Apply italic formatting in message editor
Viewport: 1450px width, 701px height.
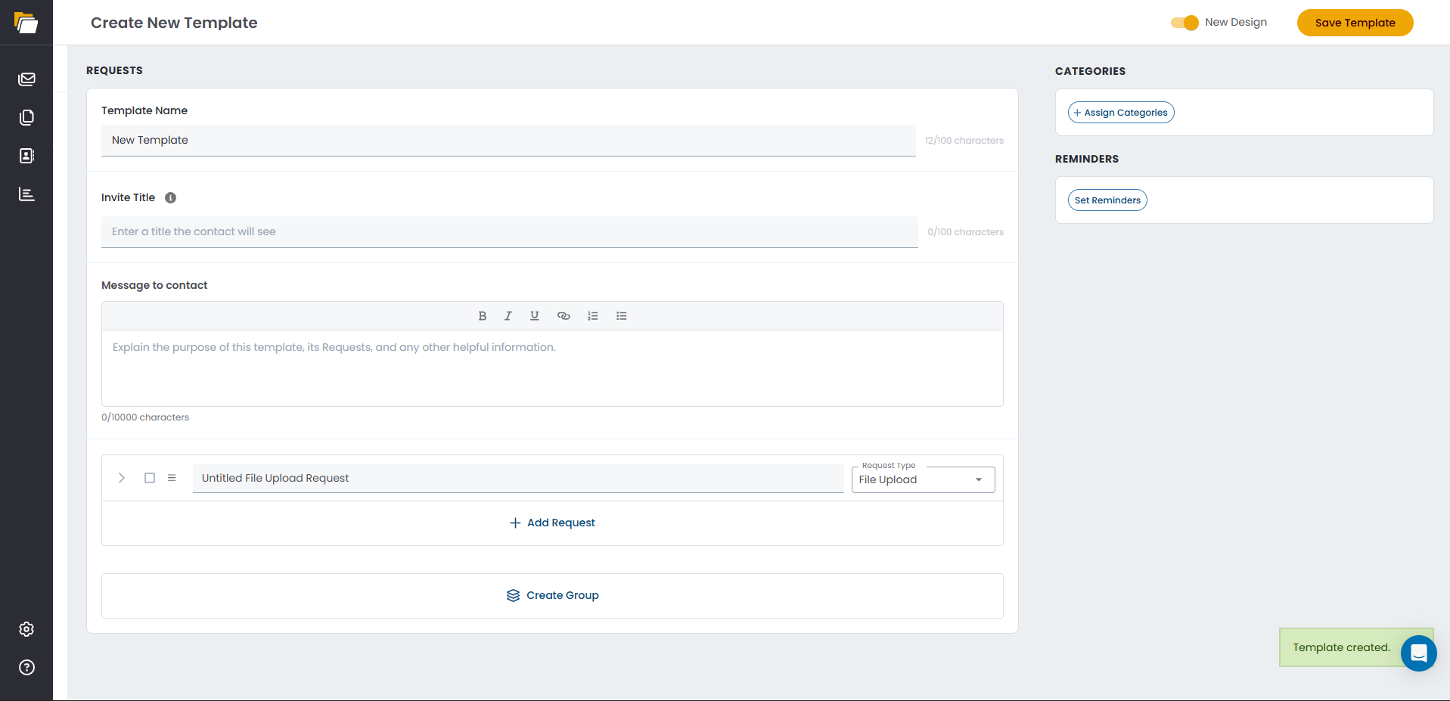pos(508,316)
